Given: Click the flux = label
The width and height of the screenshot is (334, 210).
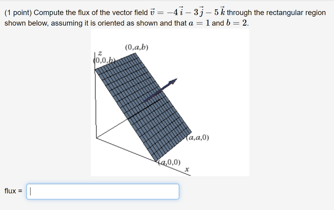Looking at the screenshot, I should pyautogui.click(x=13, y=191).
